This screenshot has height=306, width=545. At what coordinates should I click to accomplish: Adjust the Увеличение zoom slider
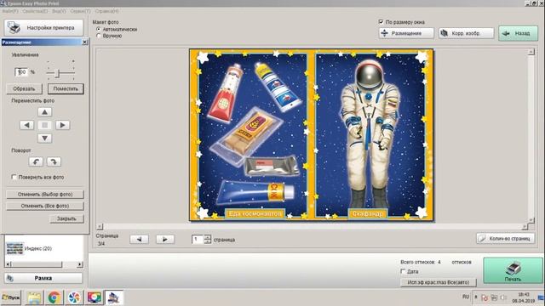click(x=58, y=73)
